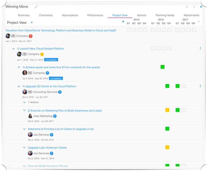Image resolution: width=208 pixels, height=172 pixels.
Task: Open Launch New Cloud Hosted Platform link
Action: point(40,49)
